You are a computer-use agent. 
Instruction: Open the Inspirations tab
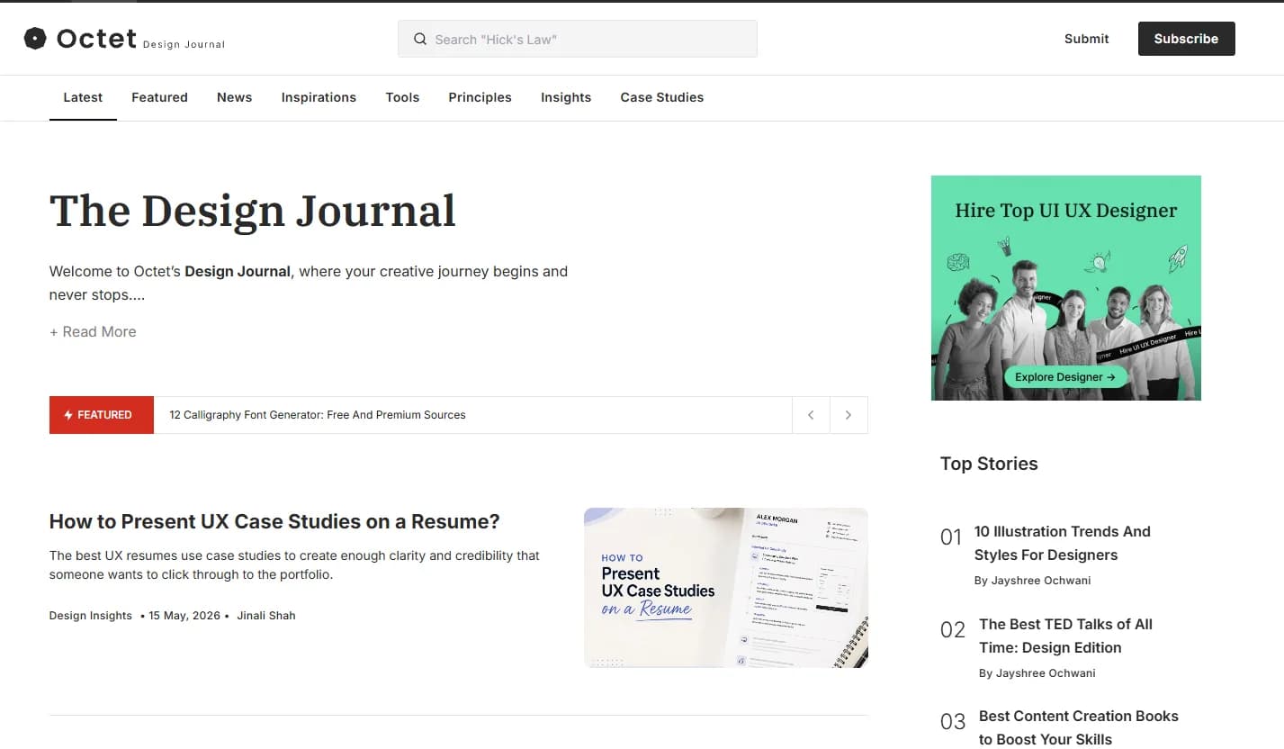coord(319,97)
